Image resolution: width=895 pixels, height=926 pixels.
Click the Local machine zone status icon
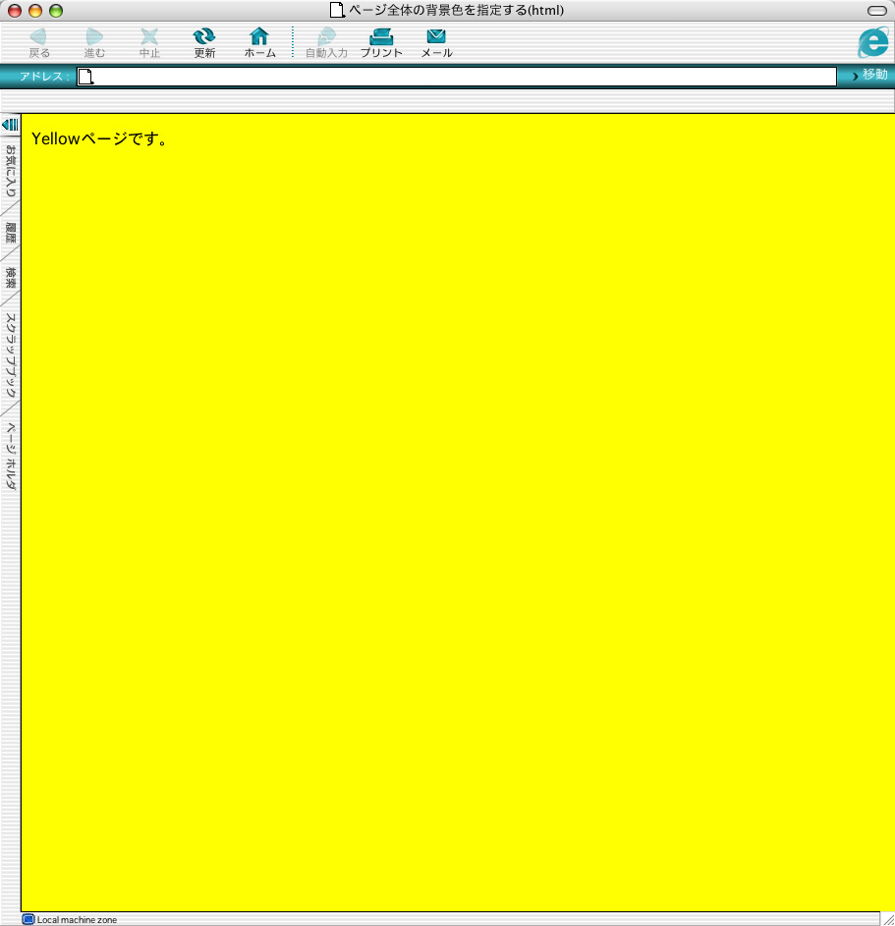coord(28,919)
